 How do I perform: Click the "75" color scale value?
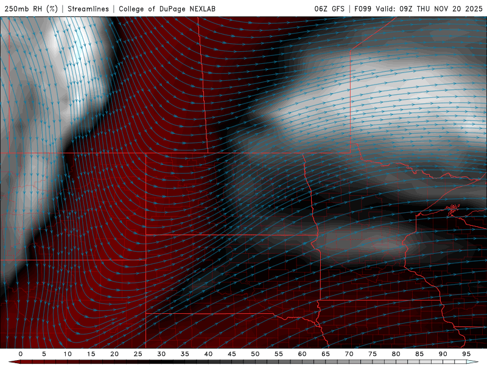coord(373,354)
